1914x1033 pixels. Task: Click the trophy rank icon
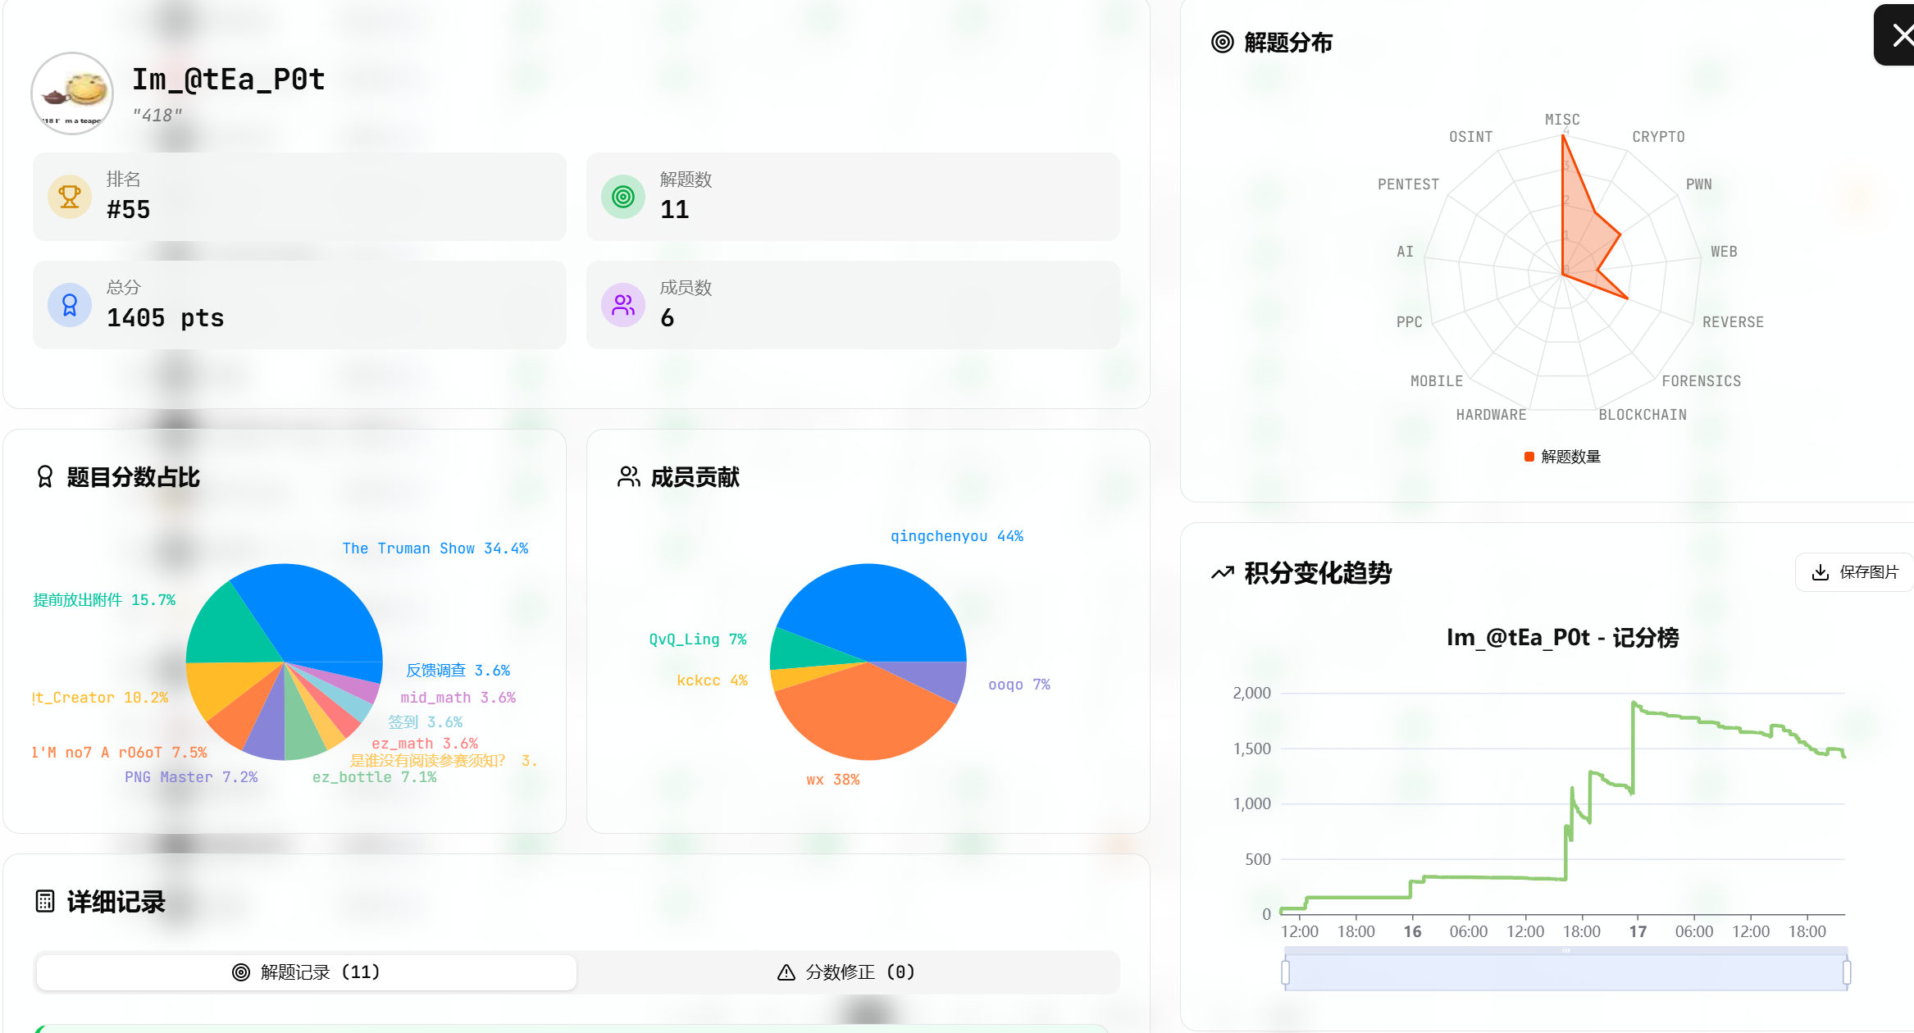click(70, 197)
